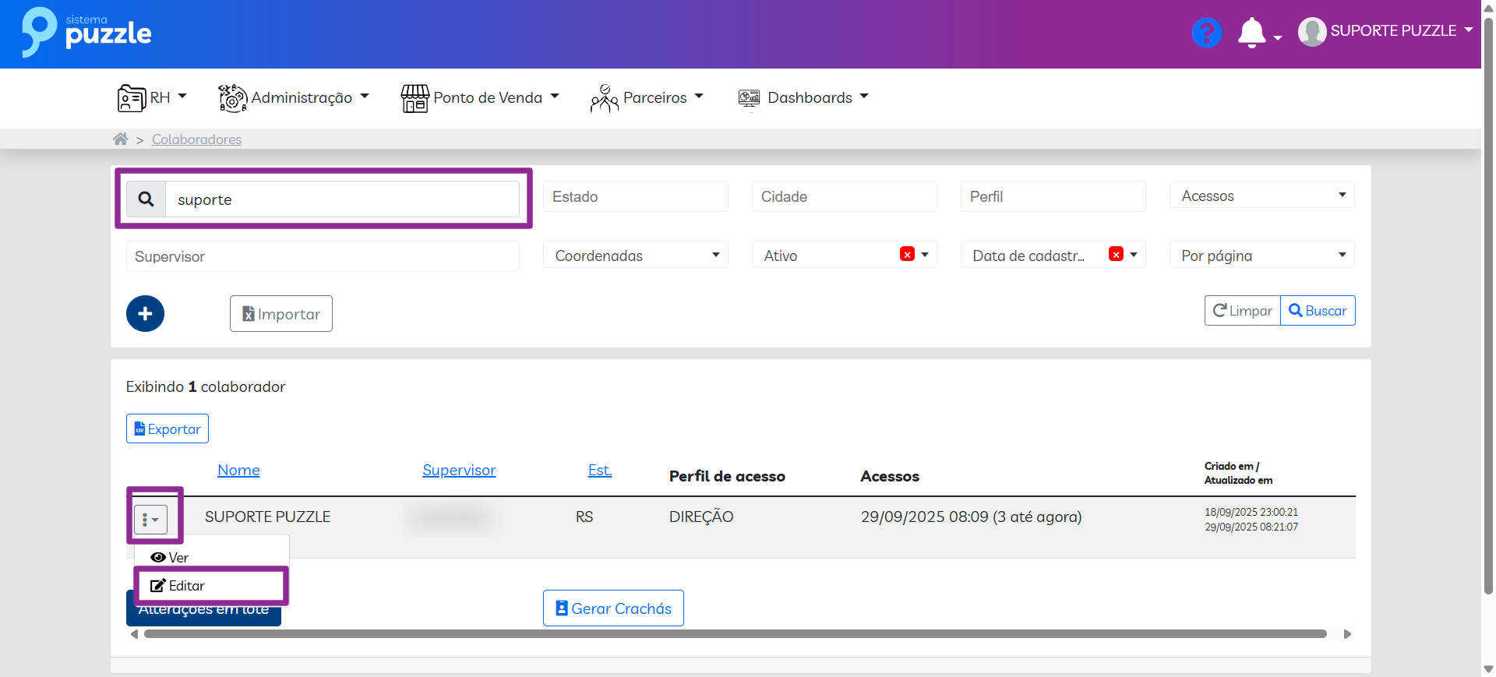This screenshot has height=677, width=1496.
Task: Open the Coordenadas dropdown
Action: coord(635,256)
